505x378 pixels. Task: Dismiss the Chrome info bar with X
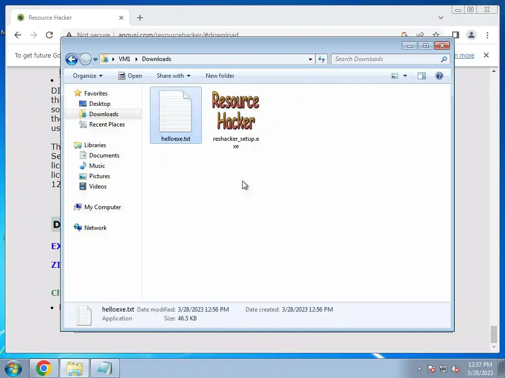click(x=486, y=55)
